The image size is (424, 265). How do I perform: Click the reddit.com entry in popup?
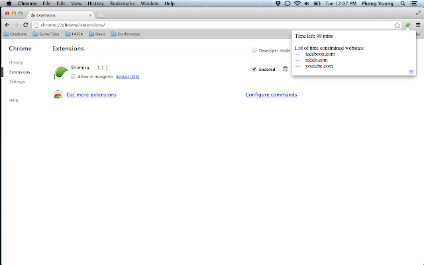[x=317, y=60]
